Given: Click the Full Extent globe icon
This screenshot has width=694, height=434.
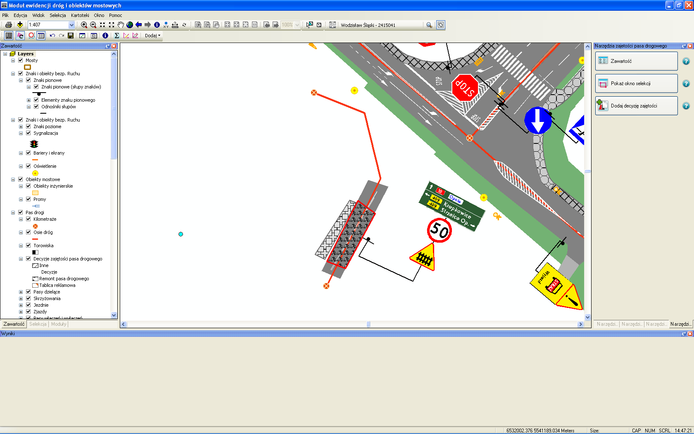Looking at the screenshot, I should (x=129, y=25).
